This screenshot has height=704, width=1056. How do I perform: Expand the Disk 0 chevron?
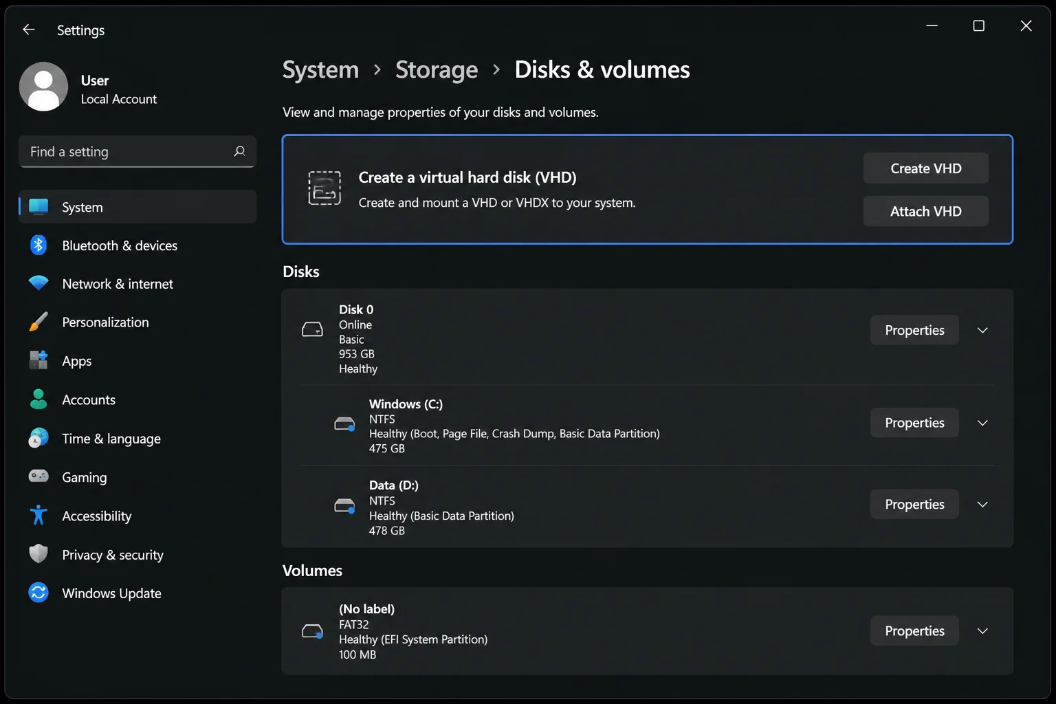[x=982, y=331]
